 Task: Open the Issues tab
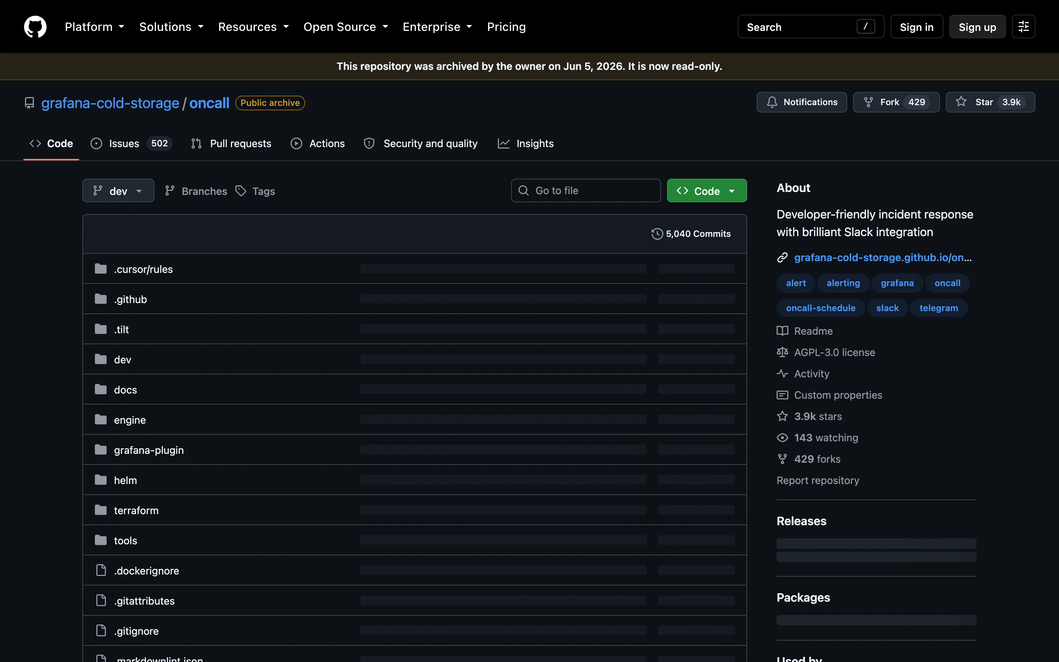[x=131, y=143]
